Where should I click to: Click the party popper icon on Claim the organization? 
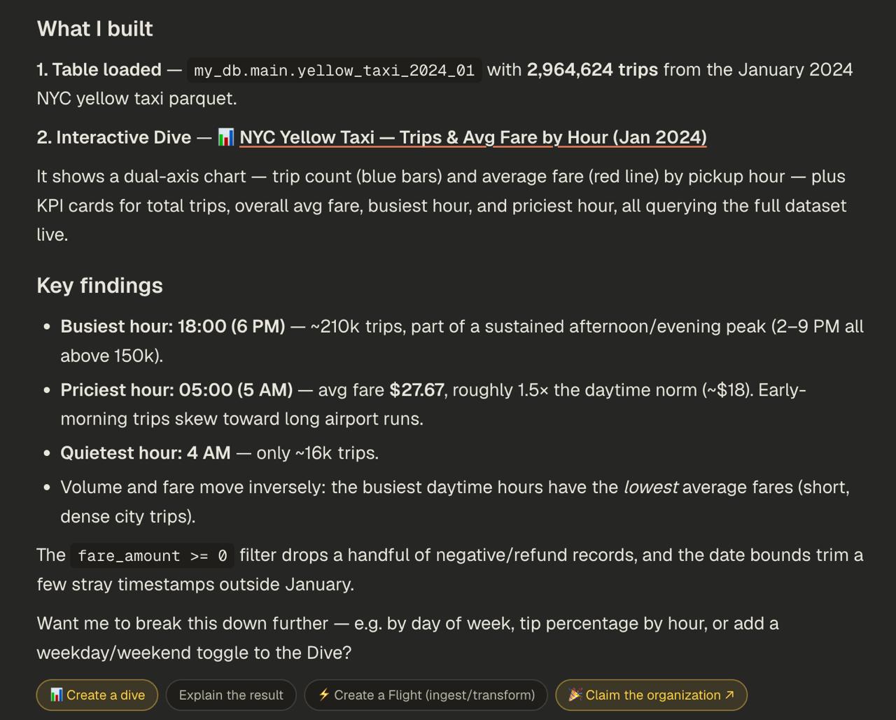coord(575,695)
